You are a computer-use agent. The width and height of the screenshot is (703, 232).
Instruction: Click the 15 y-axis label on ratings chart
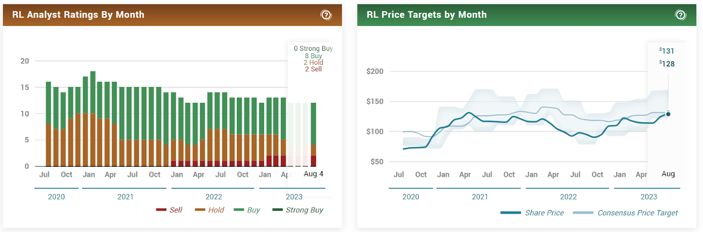click(x=25, y=88)
